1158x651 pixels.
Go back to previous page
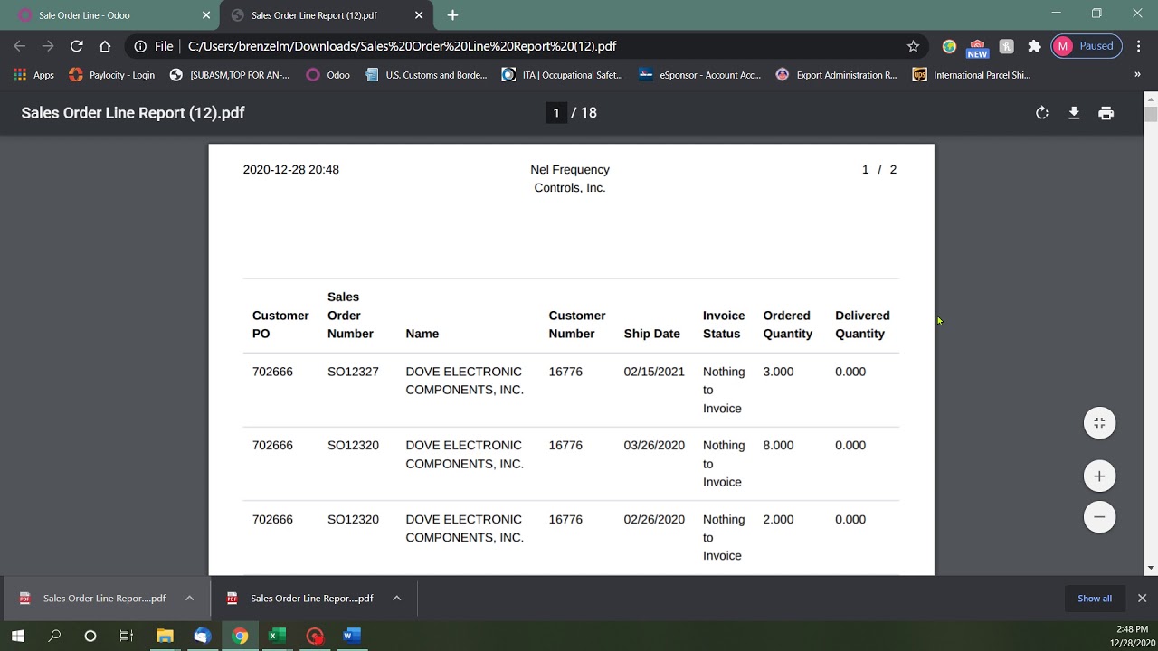pyautogui.click(x=20, y=46)
